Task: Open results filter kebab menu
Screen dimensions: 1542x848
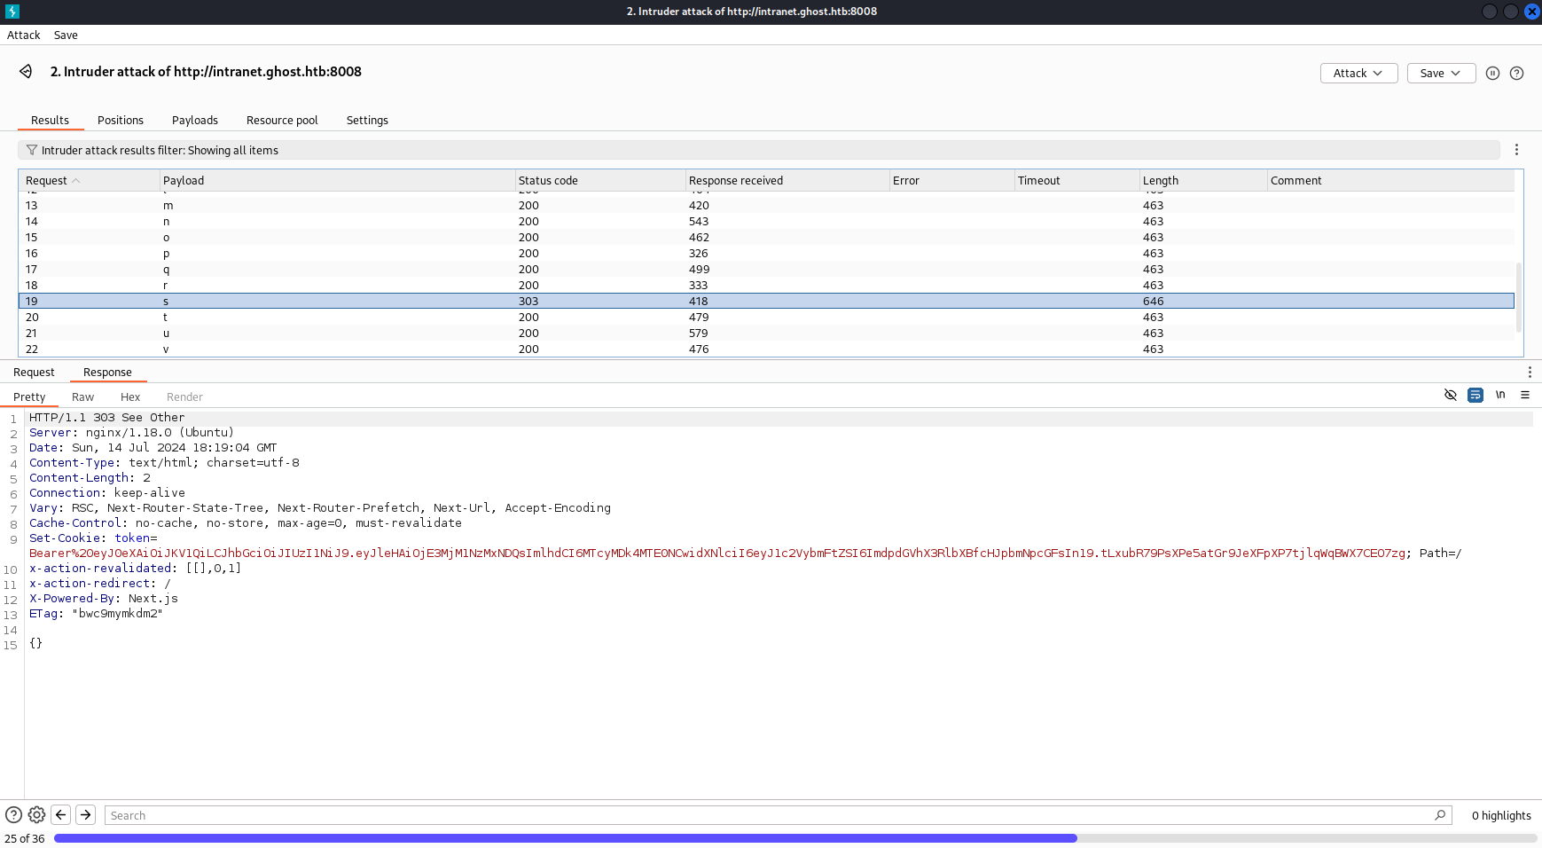Action: pyautogui.click(x=1516, y=150)
